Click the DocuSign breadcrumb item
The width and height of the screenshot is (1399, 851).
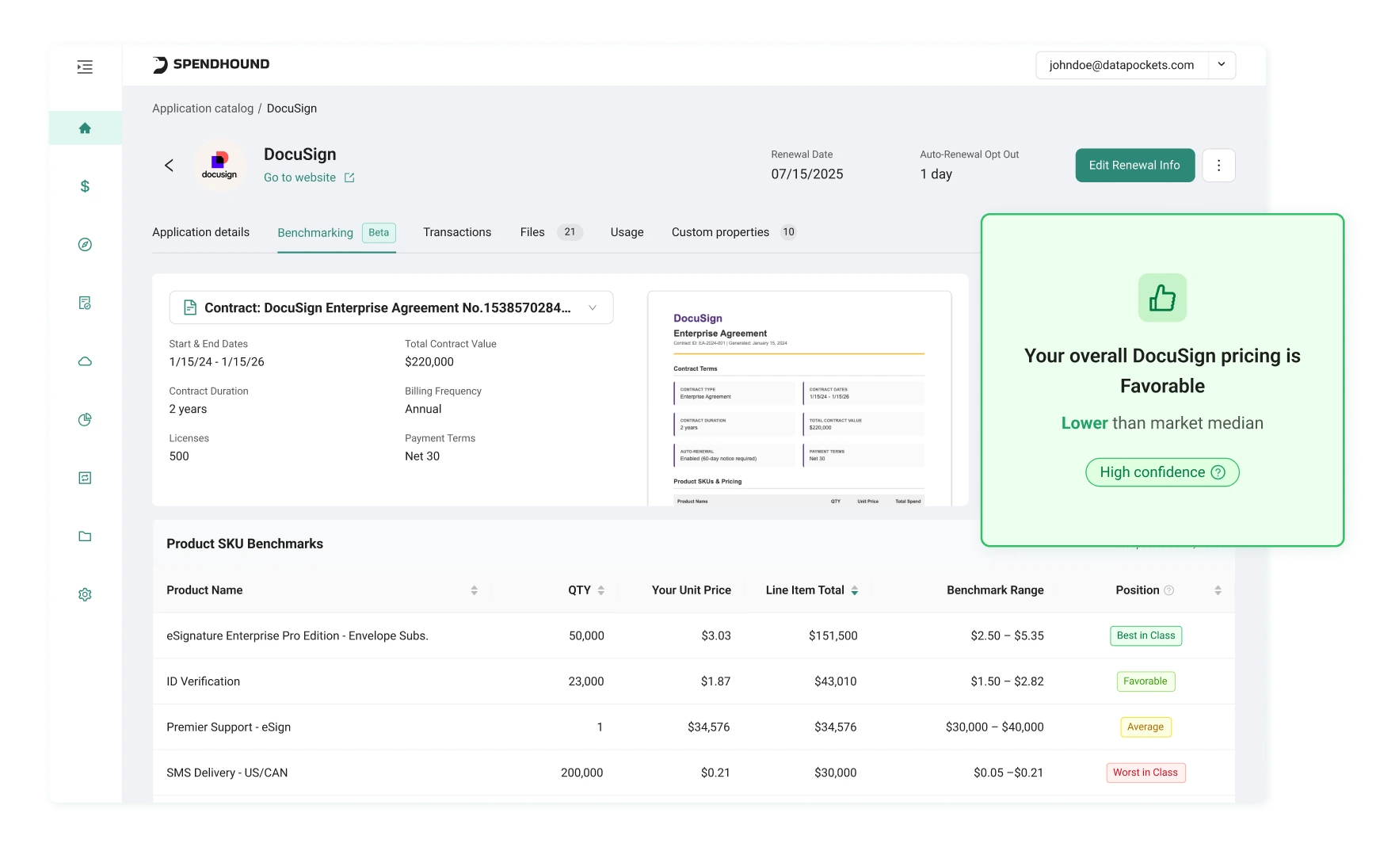[292, 109]
